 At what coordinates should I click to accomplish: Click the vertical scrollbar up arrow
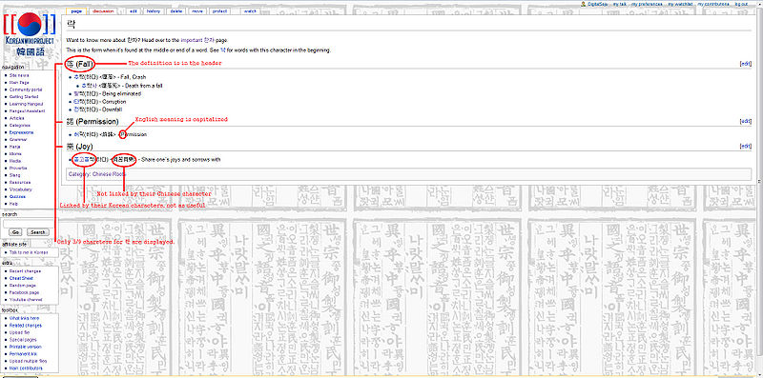tap(760, 4)
